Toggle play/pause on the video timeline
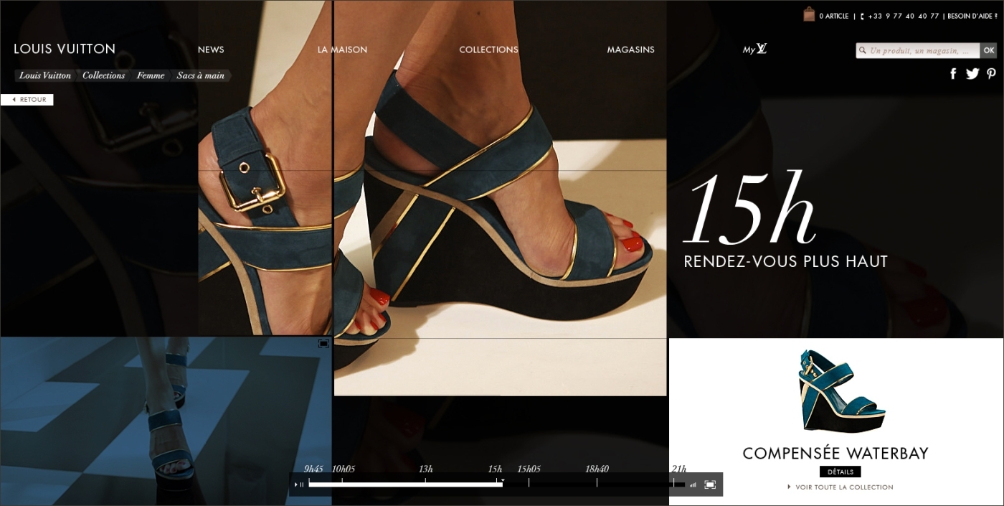Viewport: 1004px width, 506px height. [x=299, y=484]
